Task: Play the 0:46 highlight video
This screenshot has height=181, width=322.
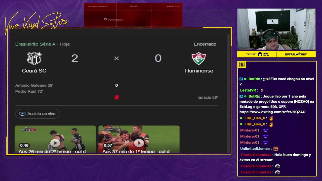Action: tap(55, 143)
